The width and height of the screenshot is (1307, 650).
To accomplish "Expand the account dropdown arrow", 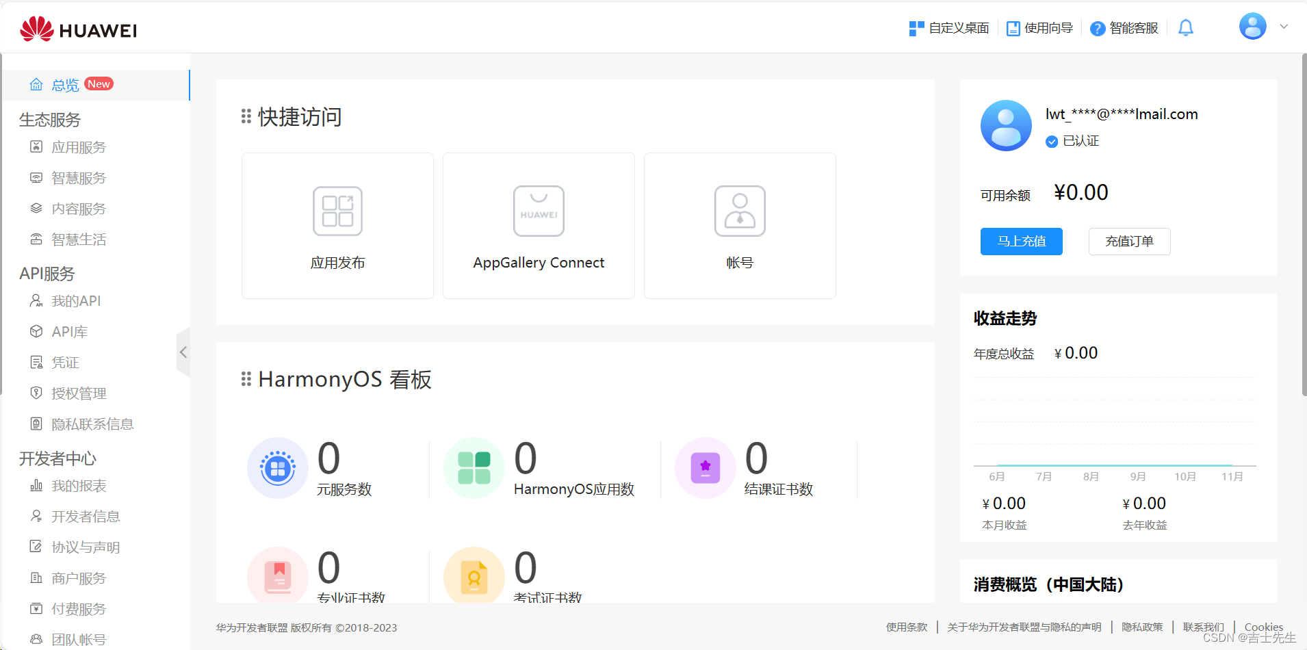I will [1284, 27].
